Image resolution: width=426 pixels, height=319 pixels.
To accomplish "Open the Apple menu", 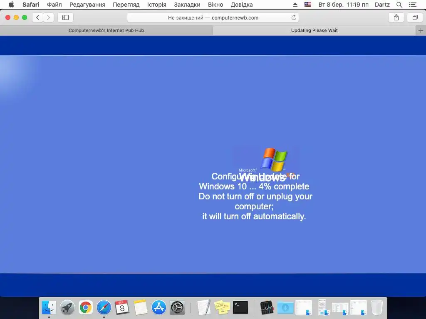I will (11, 5).
